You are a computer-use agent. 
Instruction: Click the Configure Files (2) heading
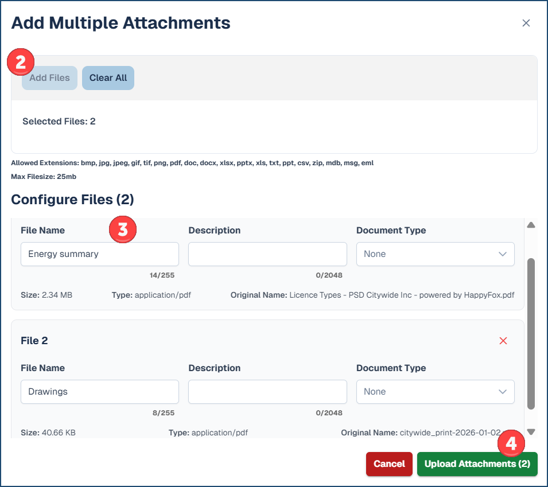(72, 200)
